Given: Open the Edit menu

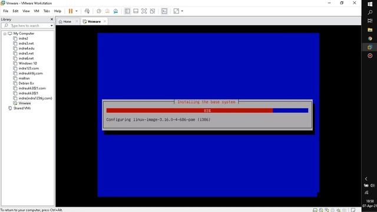Looking at the screenshot, I should click(x=15, y=11).
